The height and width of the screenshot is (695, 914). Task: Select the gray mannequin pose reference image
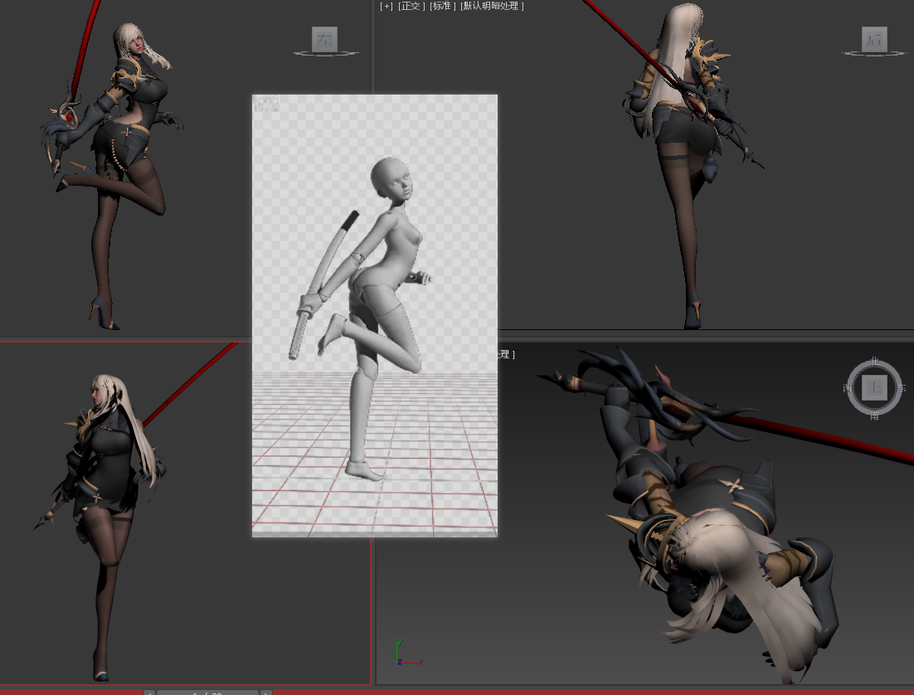[374, 315]
